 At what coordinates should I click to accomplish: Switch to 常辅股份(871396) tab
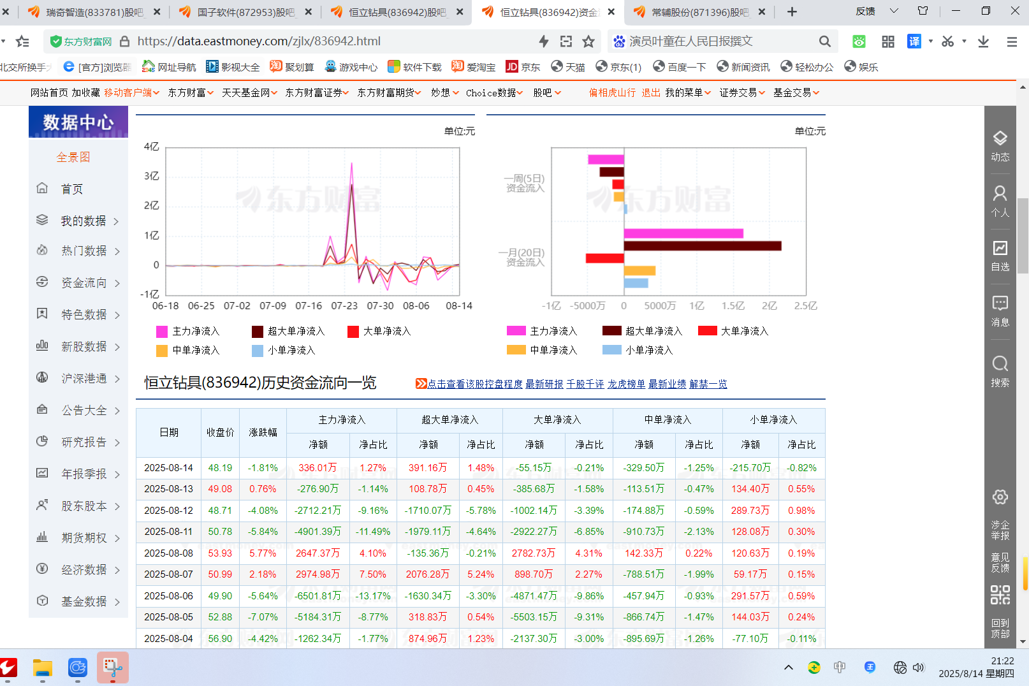(x=692, y=12)
